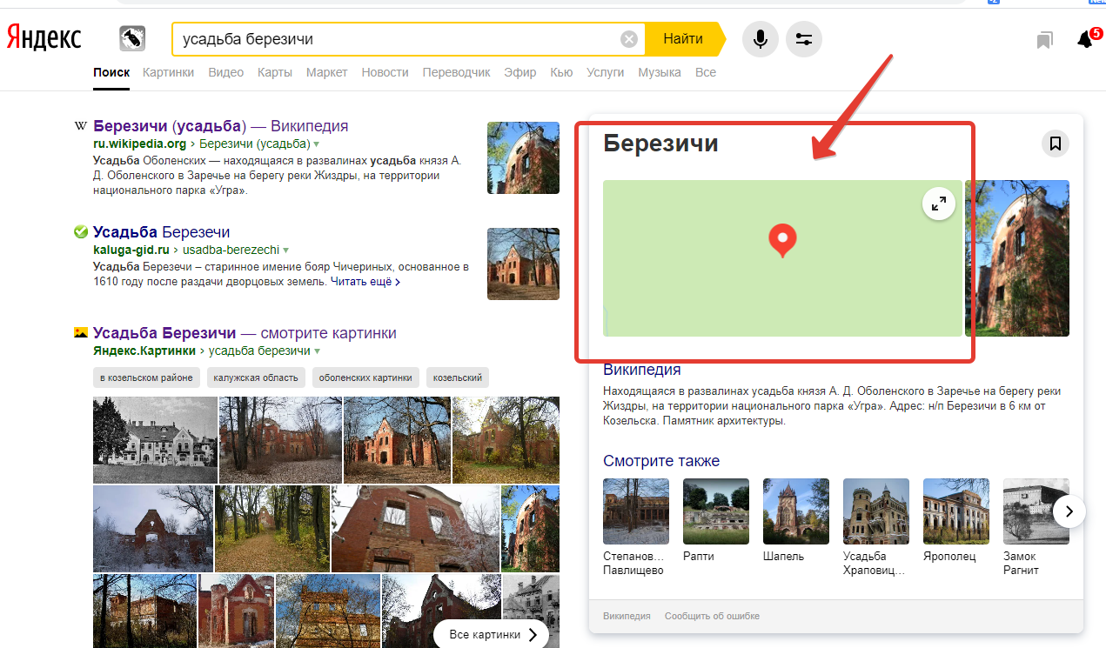
Task: Open the Карты tab
Action: tap(275, 72)
